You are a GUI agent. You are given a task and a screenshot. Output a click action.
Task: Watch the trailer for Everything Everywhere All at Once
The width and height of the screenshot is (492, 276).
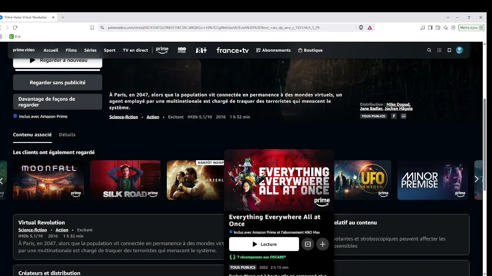coord(308,244)
